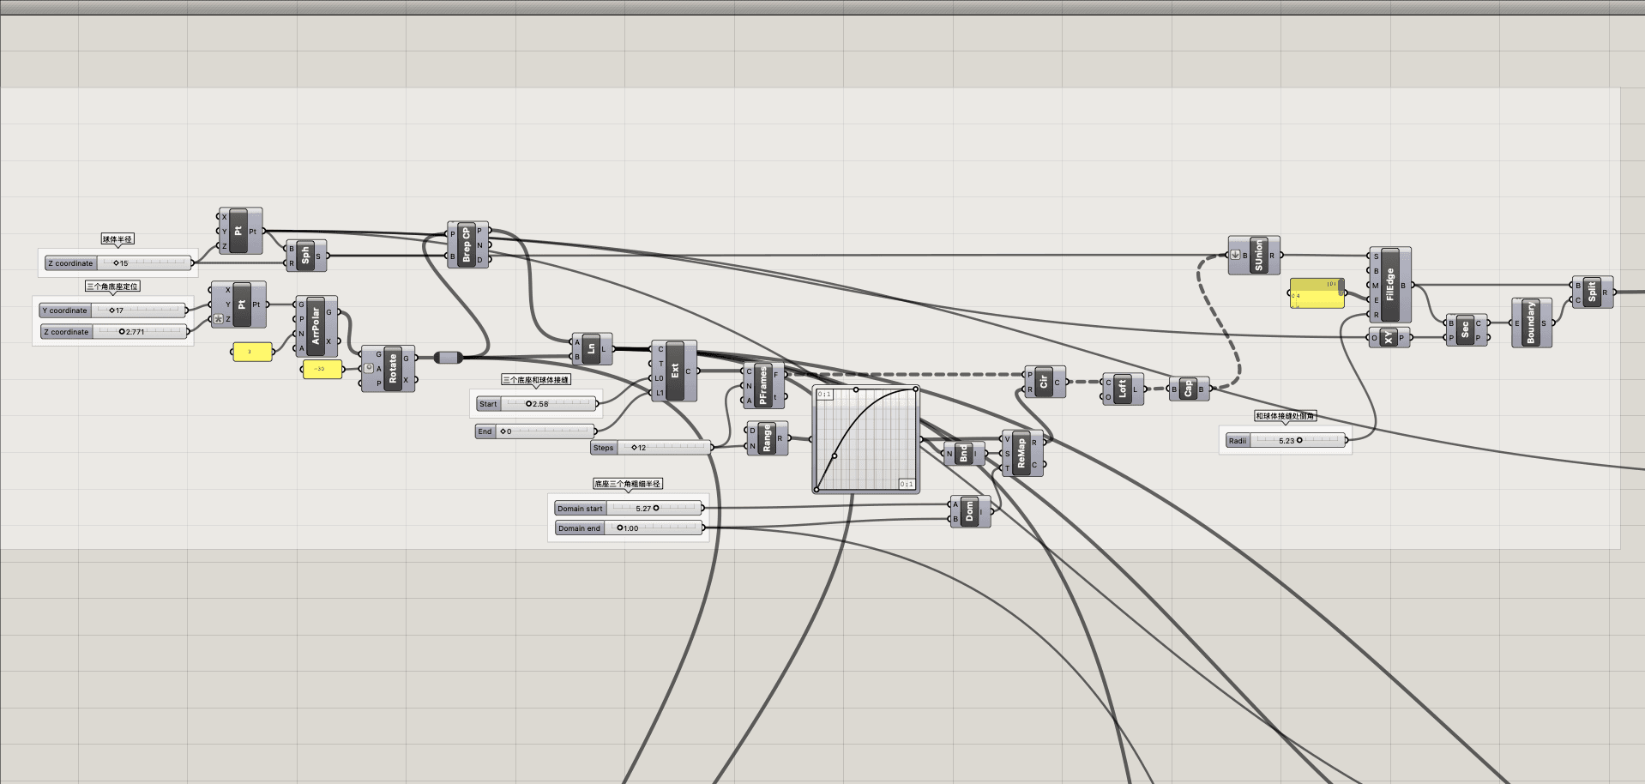Click the Y coordinate slider showing 17
Viewport: 1645px width, 784px height.
point(113,311)
